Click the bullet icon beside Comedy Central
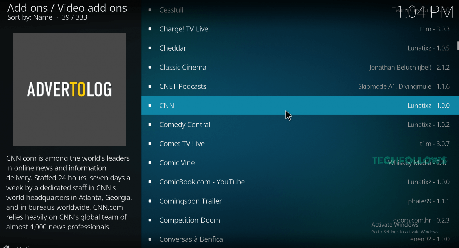 (150, 125)
